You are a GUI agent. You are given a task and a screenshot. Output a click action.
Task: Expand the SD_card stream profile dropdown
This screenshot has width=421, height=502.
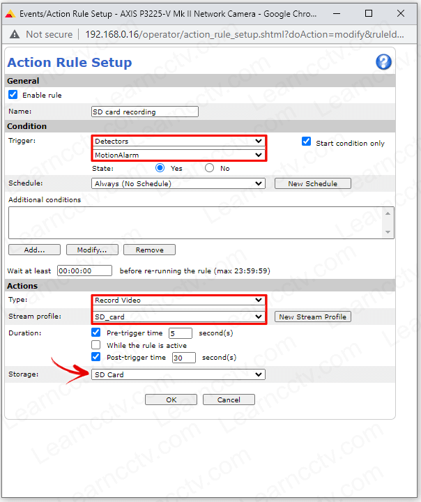pyautogui.click(x=178, y=317)
